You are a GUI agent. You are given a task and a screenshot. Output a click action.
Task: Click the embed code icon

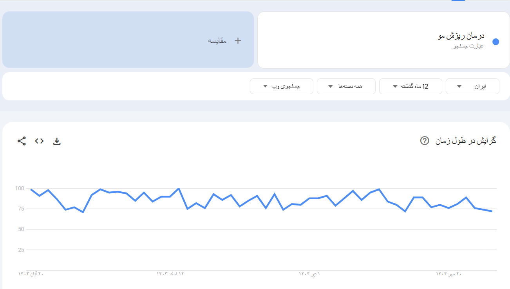39,141
